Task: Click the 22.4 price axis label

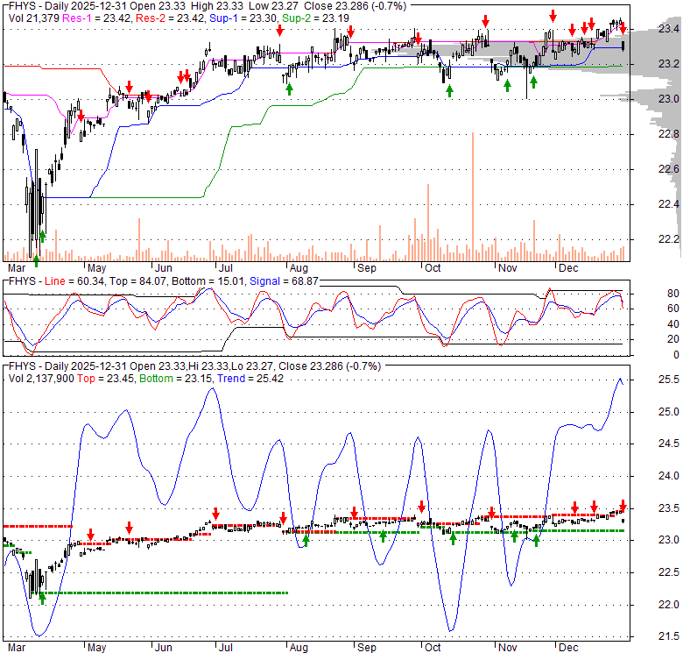Action: pyautogui.click(x=668, y=204)
